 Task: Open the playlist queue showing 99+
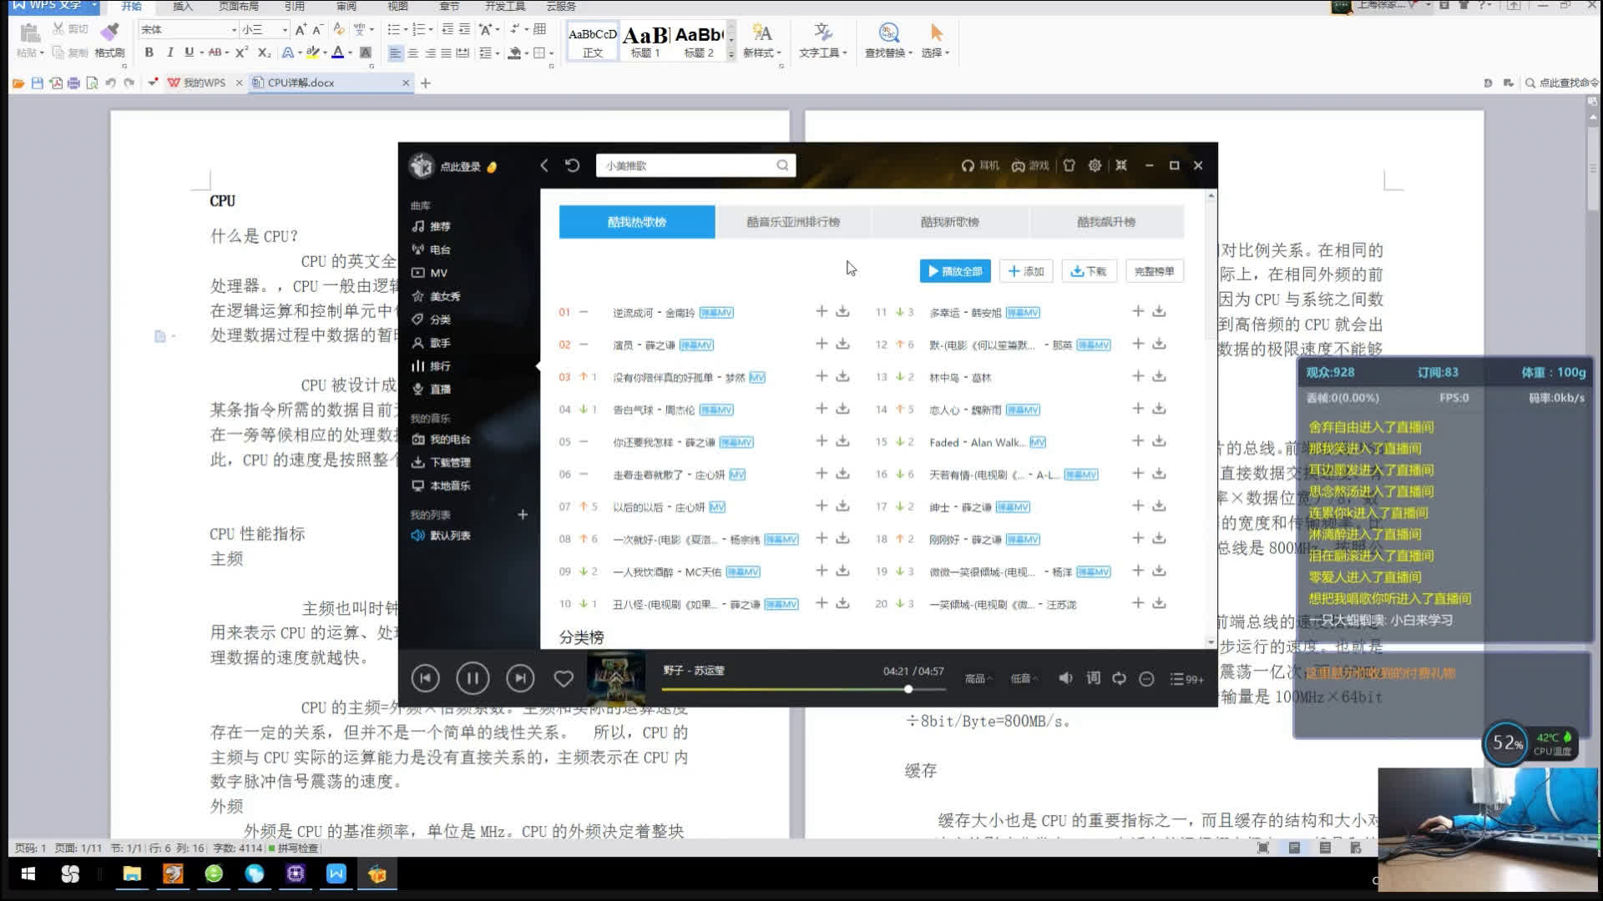(1186, 679)
